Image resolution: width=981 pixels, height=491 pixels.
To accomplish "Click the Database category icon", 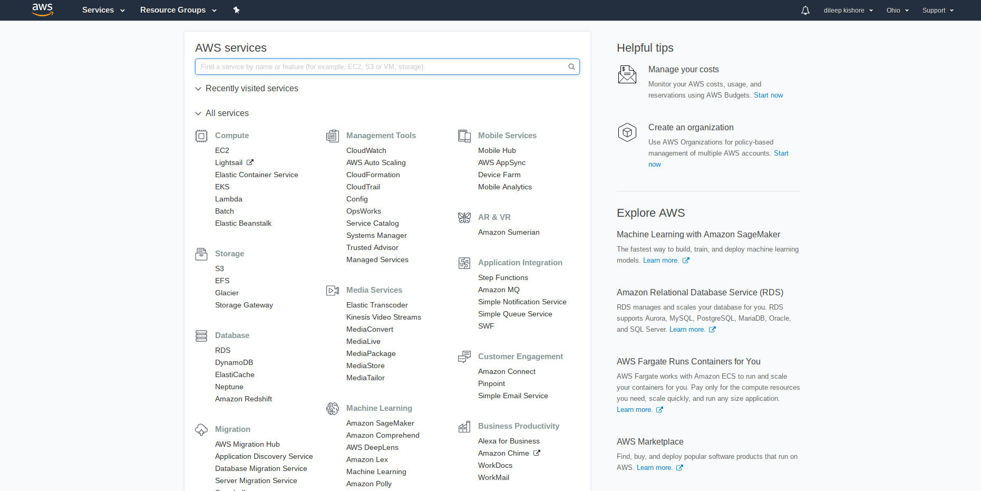I will pyautogui.click(x=201, y=336).
